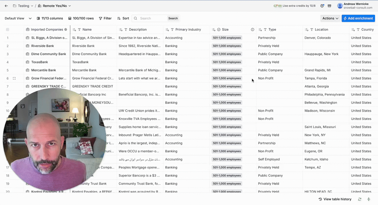Click View table history

[335, 199]
